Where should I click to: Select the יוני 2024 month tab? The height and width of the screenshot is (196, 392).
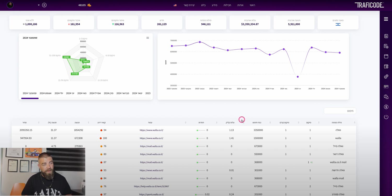[70, 93]
